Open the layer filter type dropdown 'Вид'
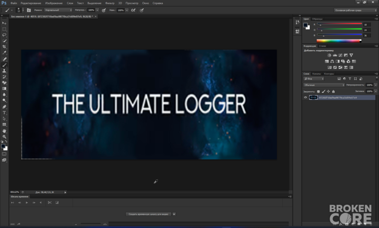 click(x=314, y=79)
